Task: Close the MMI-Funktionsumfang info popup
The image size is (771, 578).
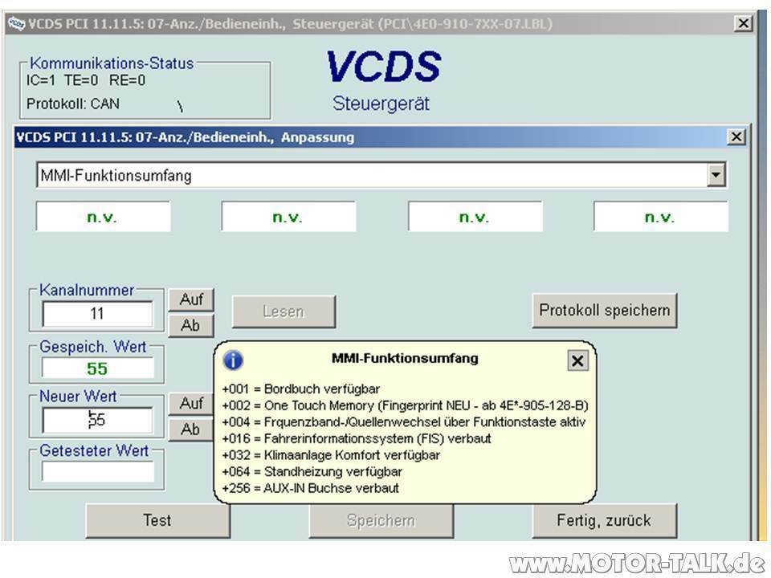Action: coord(577,360)
